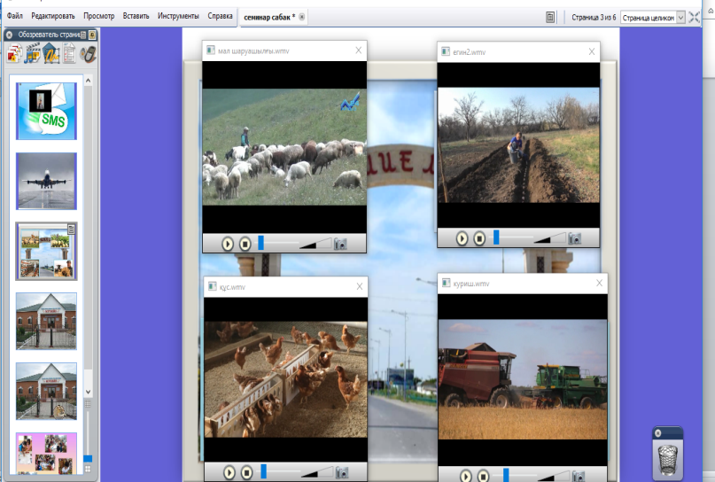
Task: Close the Обозреватель страниц panel
Action: [9, 35]
